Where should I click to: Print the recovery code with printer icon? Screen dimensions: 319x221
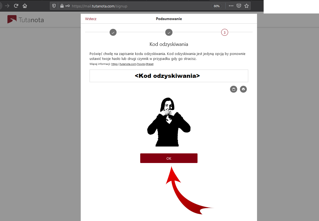[243, 89]
